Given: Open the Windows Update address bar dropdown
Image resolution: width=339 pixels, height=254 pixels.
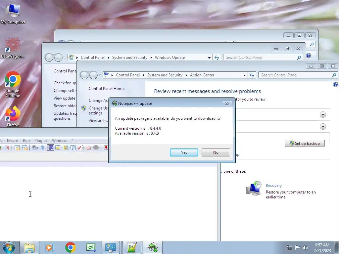Looking at the screenshot, I should click(x=209, y=58).
